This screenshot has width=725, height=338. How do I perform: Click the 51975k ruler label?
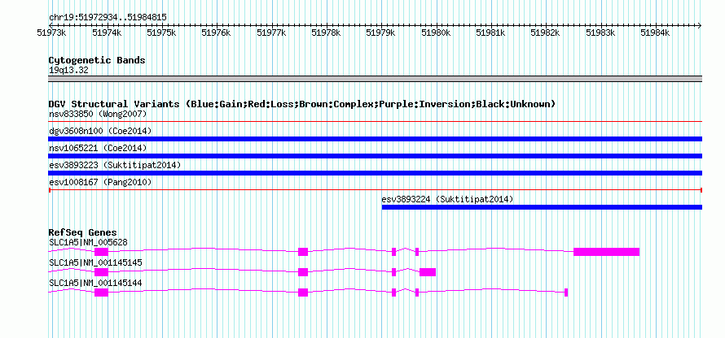161,32
